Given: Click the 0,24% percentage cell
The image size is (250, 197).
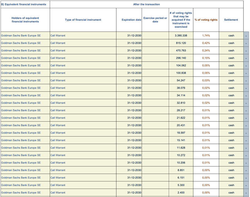Looking at the screenshot, I should (206, 51).
